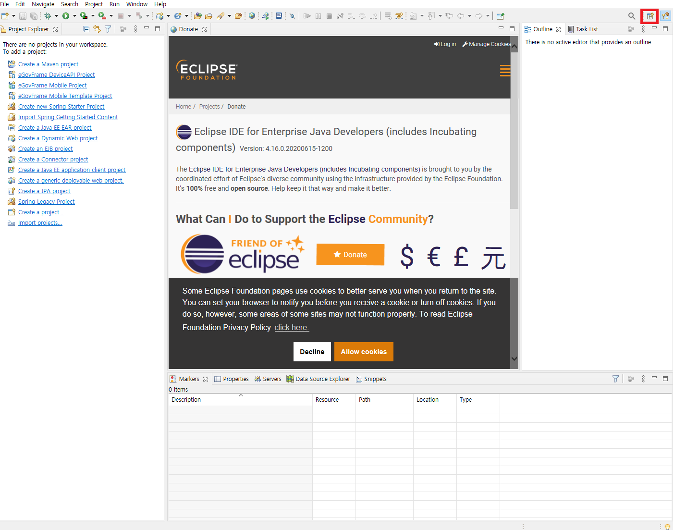Open the Previous Annotation dropdown arrow

pos(440,16)
